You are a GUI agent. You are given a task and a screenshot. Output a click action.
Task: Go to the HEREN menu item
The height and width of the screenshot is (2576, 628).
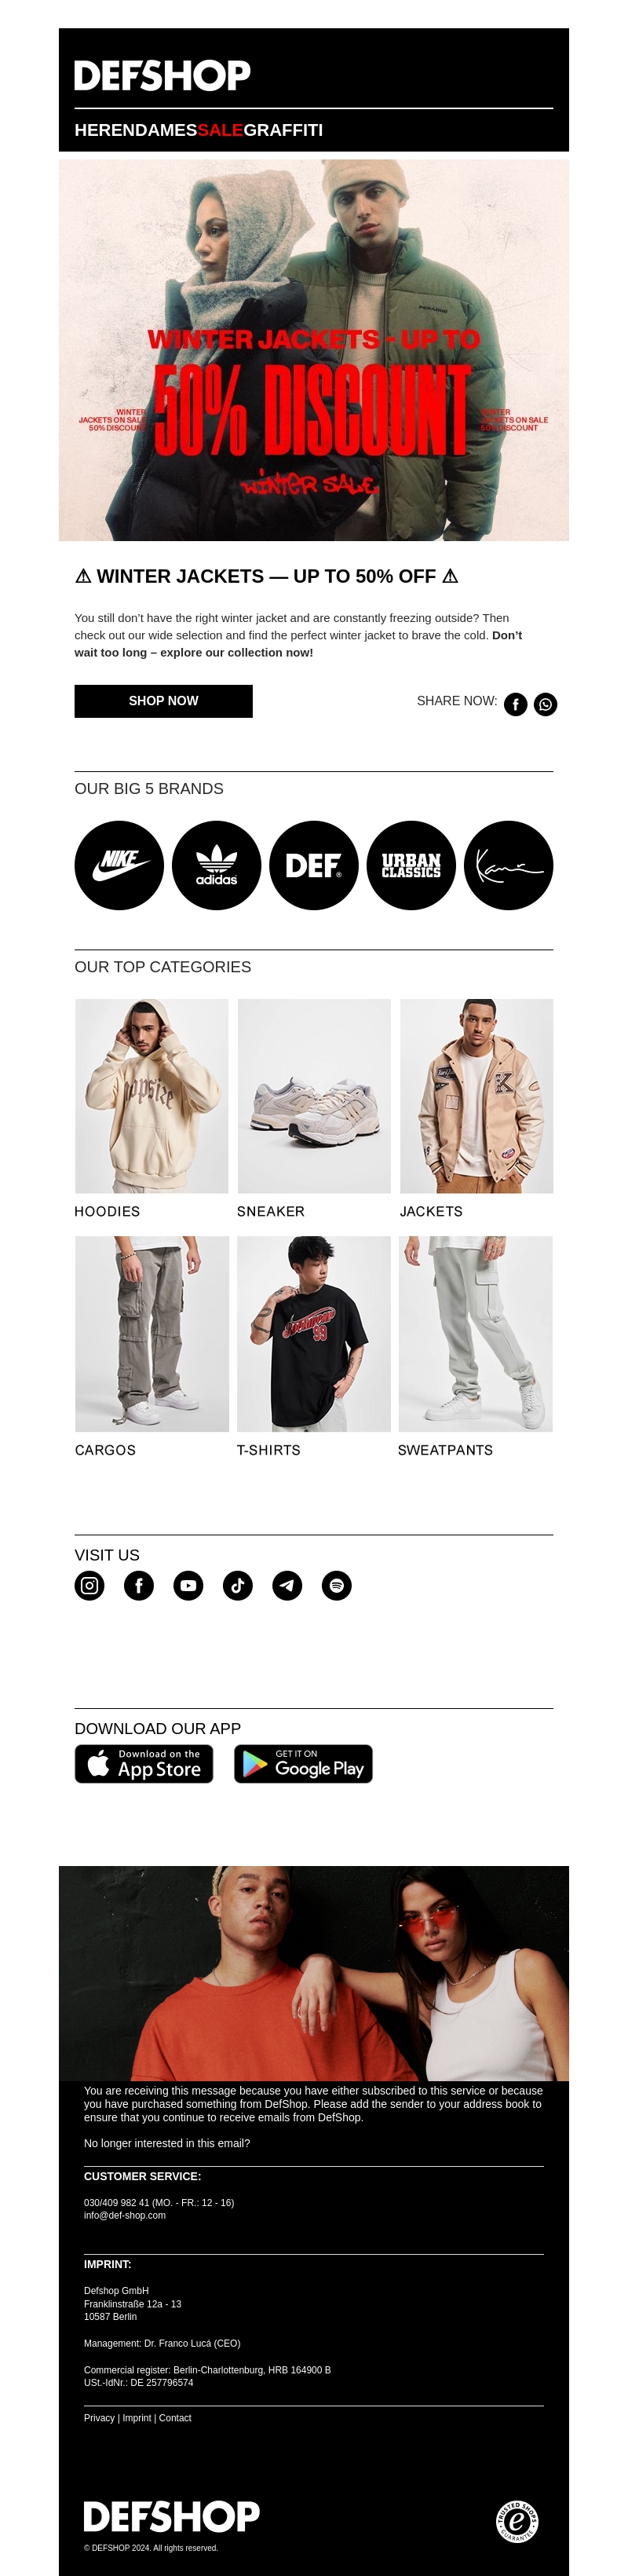click(100, 130)
